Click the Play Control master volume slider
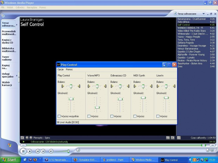The width and height of the screenshot is (218, 163). click(x=71, y=99)
